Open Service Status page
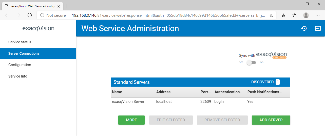This screenshot has width=325, height=136. click(38, 42)
